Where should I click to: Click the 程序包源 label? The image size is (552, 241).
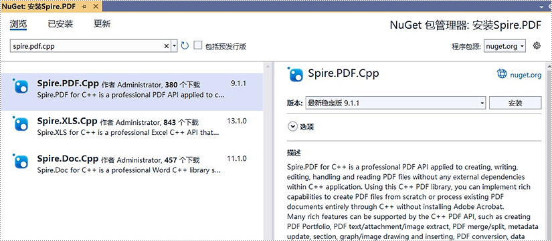466,46
